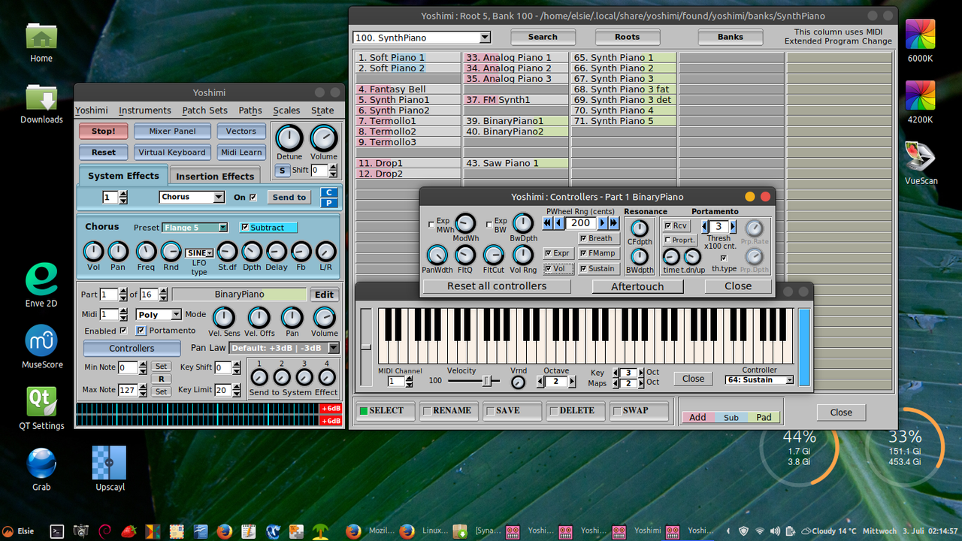Click the Debian swirl icon in taskbar
Screen dimensions: 962x541
(x=104, y=531)
